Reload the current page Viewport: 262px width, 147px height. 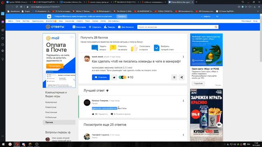click(17, 7)
